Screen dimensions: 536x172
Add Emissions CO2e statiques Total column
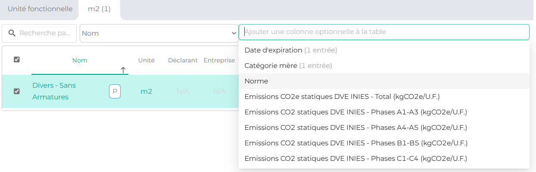[342, 97]
